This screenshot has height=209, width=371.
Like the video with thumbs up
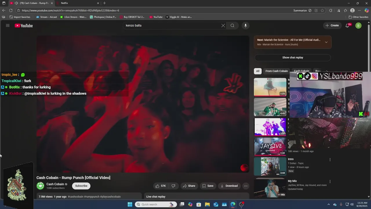(x=161, y=186)
